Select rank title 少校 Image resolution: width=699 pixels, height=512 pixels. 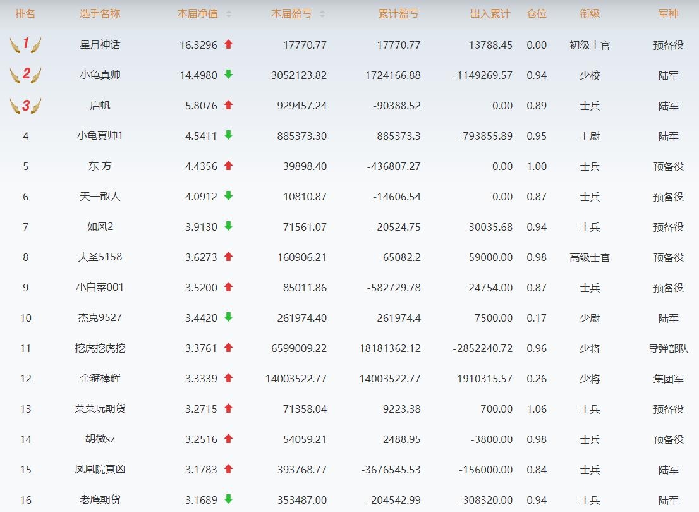[589, 75]
